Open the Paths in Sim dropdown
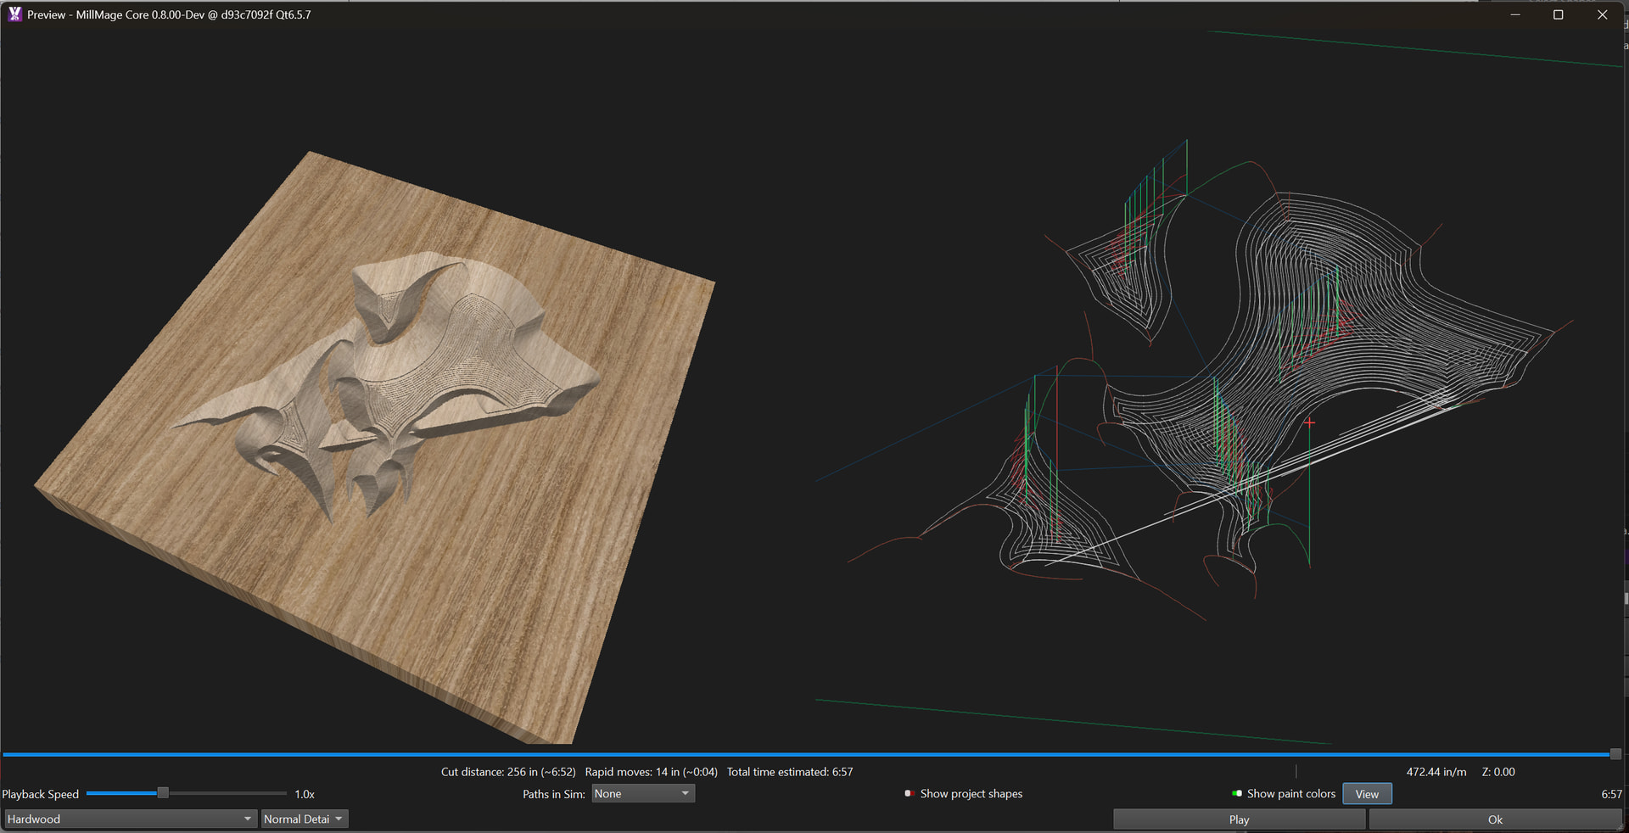The image size is (1629, 833). pyautogui.click(x=642, y=794)
